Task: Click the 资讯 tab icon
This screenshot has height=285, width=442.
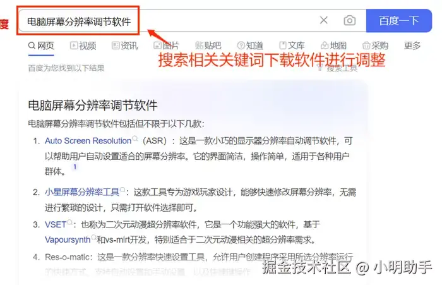Action: click(116, 45)
